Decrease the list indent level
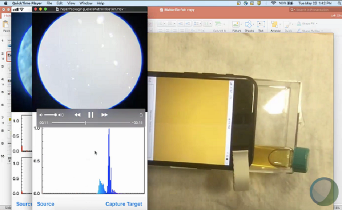Image resolution: width=342 pixels, height=210 pixels. click(x=180, y=23)
